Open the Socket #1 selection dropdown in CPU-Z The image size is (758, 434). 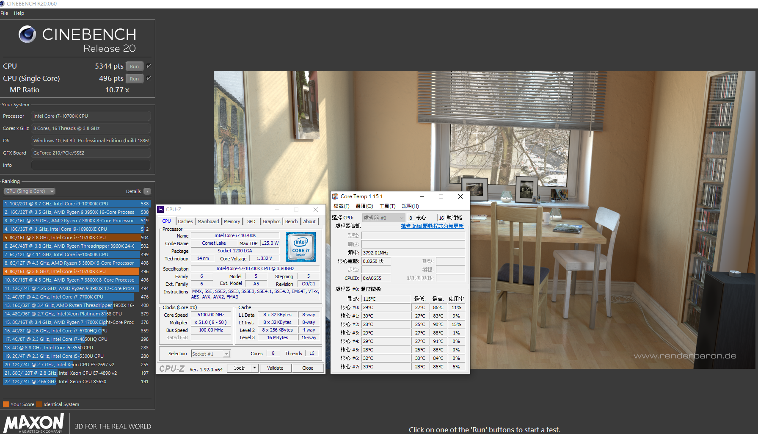[x=210, y=354]
